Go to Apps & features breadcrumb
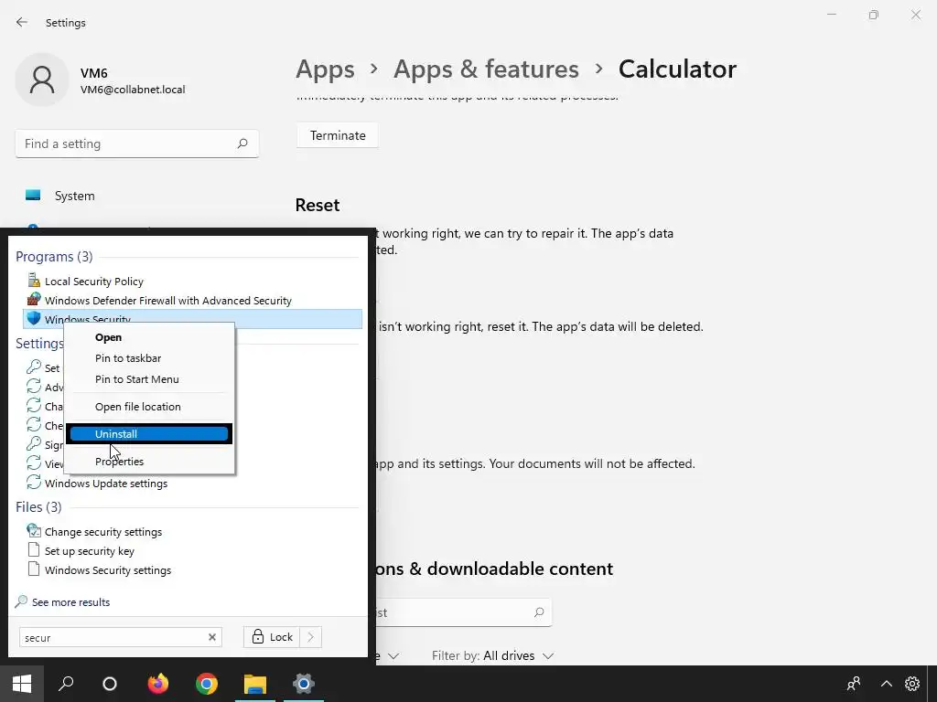Screen dimensions: 937x702 486,69
